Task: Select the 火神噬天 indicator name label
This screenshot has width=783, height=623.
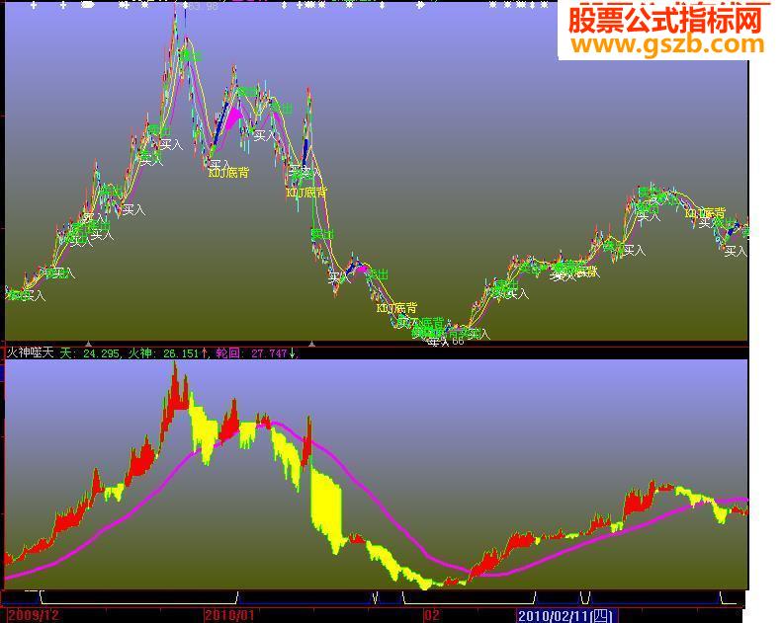Action: point(30,352)
